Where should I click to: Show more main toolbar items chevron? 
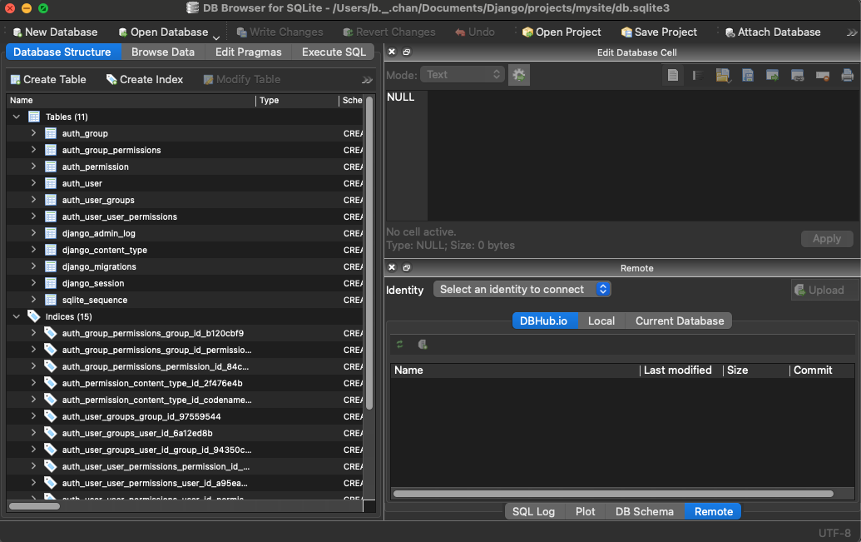click(852, 32)
